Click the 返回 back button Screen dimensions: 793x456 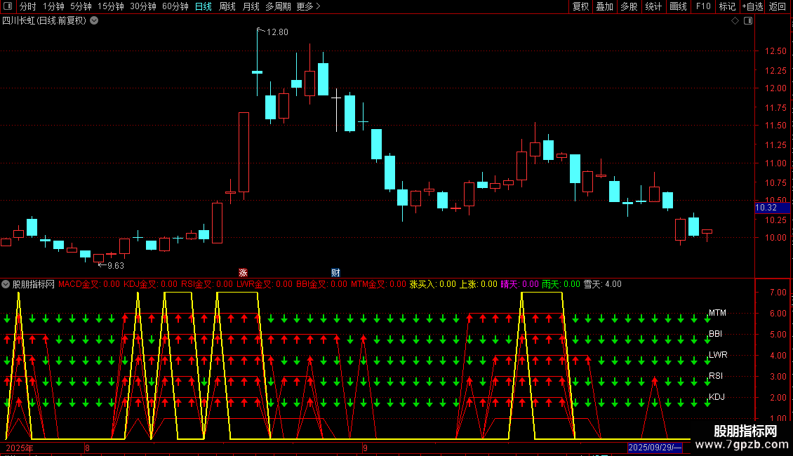point(778,6)
